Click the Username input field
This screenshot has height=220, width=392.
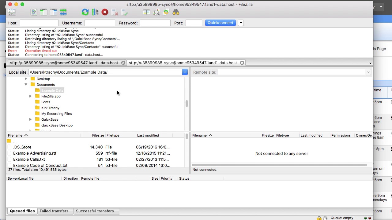[x=100, y=23]
